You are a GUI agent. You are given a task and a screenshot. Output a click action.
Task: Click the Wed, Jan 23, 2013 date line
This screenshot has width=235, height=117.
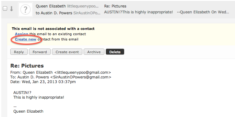pyautogui.click(x=43, y=82)
